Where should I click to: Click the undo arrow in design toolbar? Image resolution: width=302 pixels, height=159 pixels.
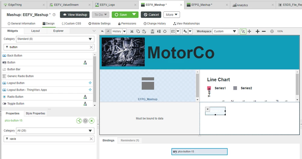click(102, 31)
